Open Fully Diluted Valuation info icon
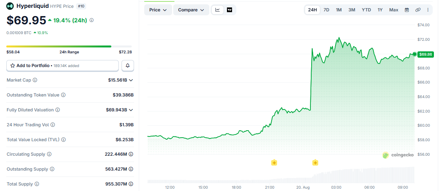Image resolution: width=439 pixels, height=191 pixels. click(57, 110)
